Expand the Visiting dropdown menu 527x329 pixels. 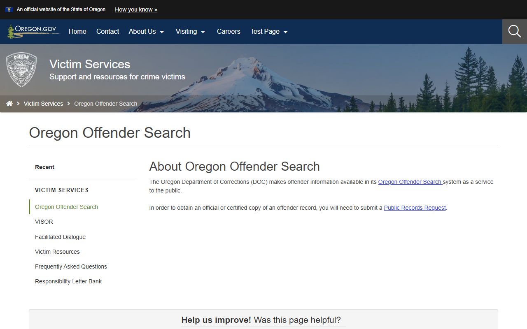(x=190, y=31)
